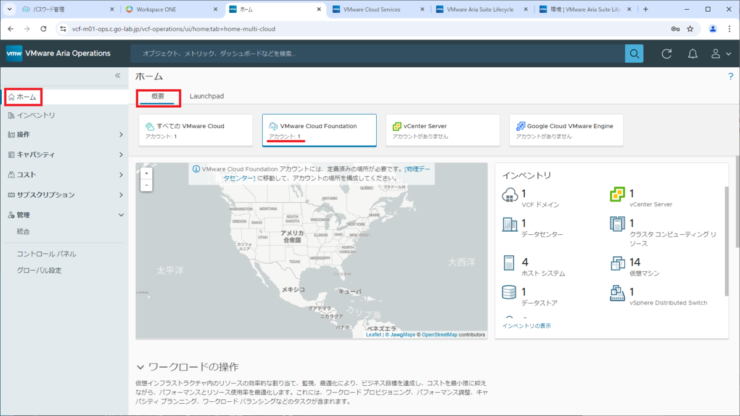Switch to the 概要 tab
Viewport: 740px width, 416px height.
(158, 97)
